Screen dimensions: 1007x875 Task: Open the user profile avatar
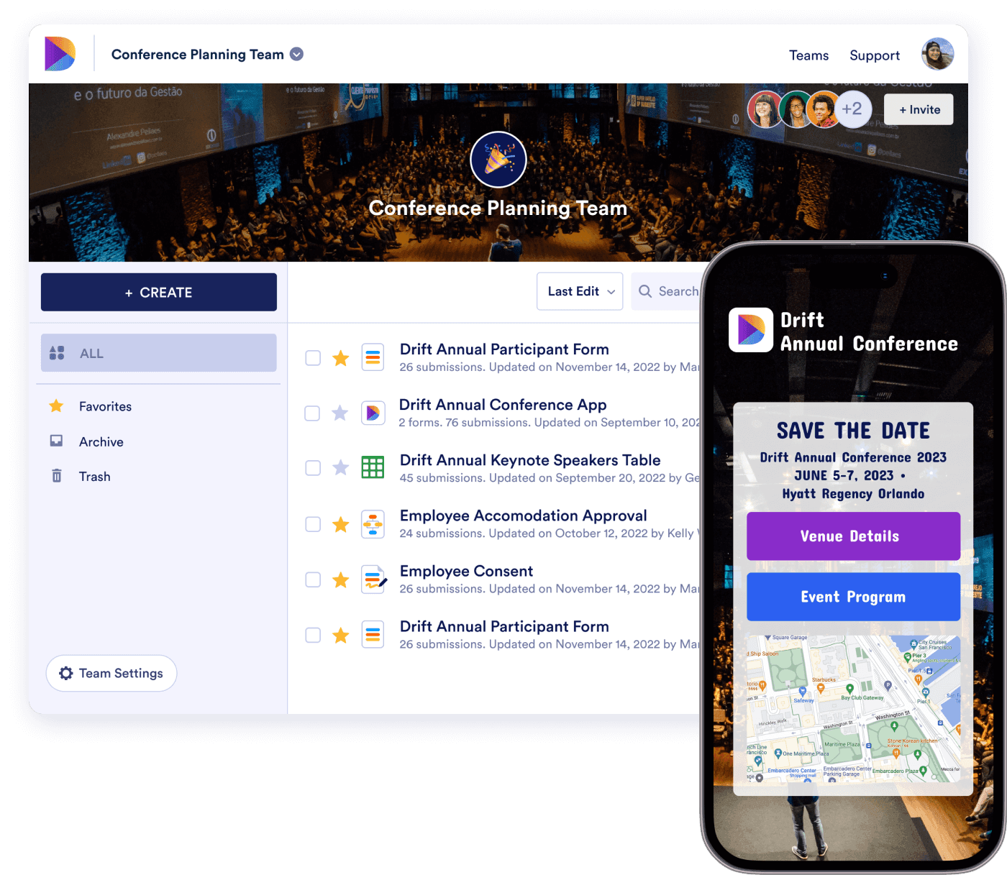937,54
